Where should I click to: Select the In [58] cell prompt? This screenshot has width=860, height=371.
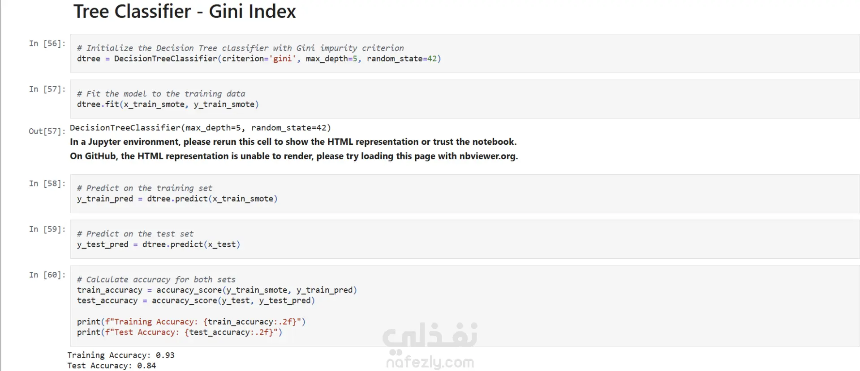coord(47,183)
